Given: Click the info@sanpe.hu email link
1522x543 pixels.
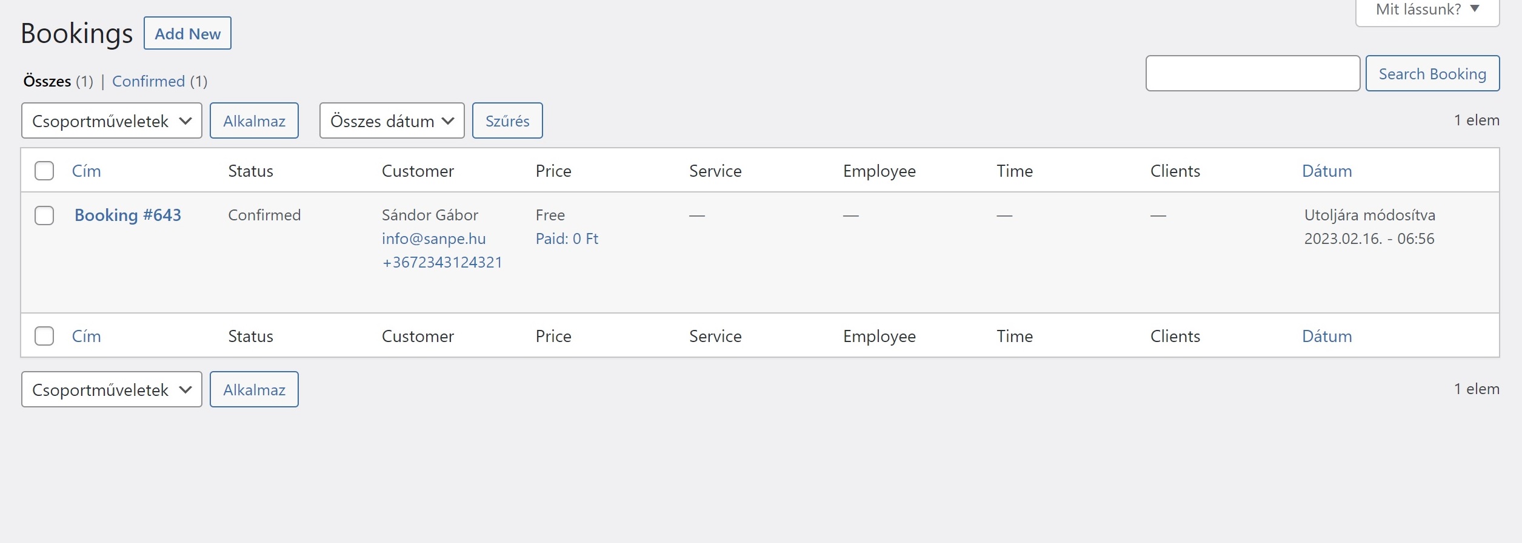Looking at the screenshot, I should tap(433, 239).
